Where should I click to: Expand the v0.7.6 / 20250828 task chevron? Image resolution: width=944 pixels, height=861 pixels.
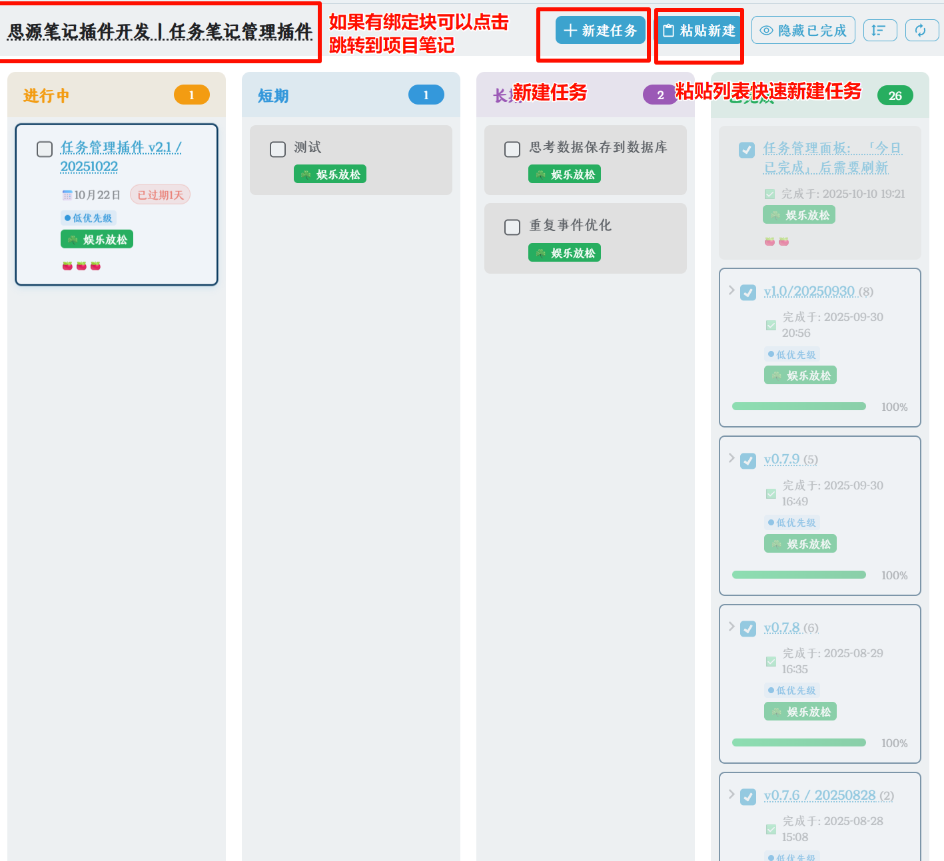(x=731, y=794)
